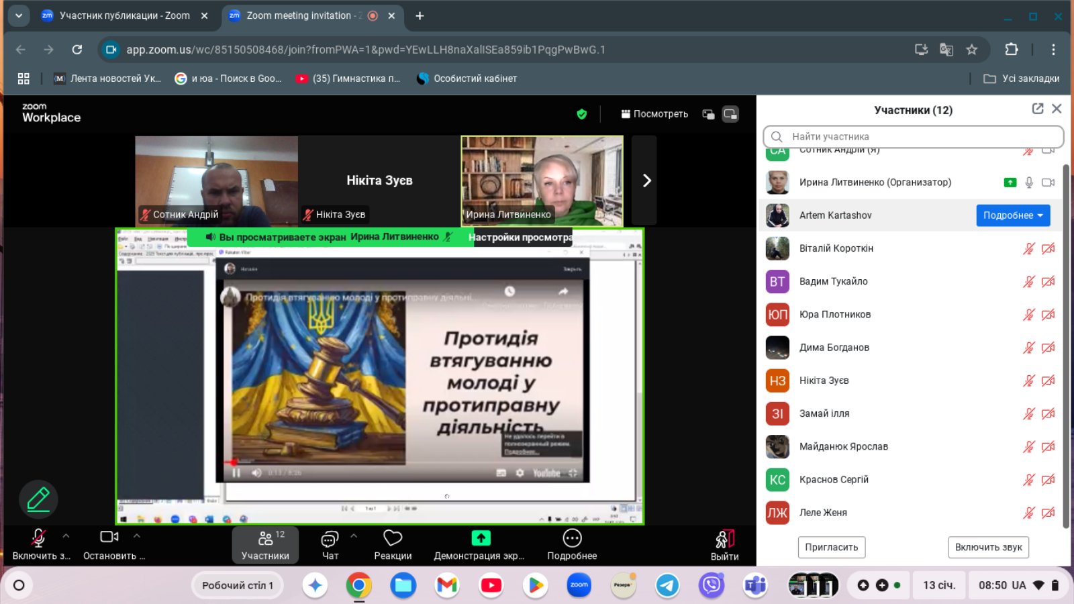Click camera-off icon for Краснов Сергій

coord(1048,479)
